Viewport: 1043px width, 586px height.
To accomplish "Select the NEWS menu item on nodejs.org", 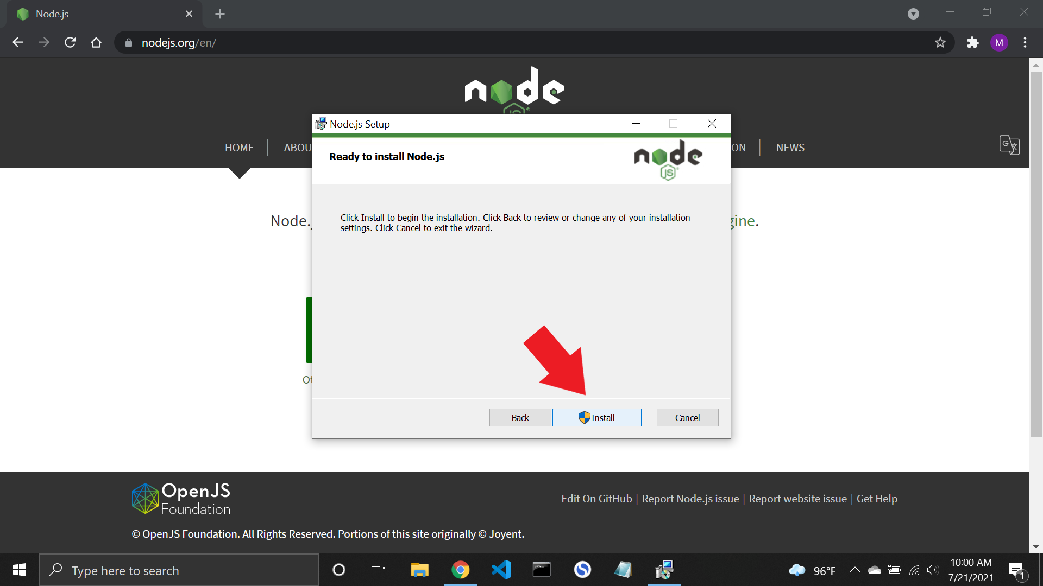I will coord(790,147).
